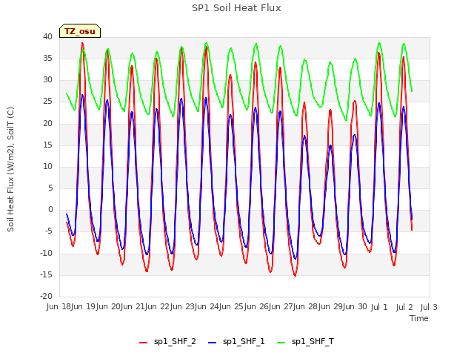Click the TZ_osu annotation label
The image size is (474, 356).
tap(80, 31)
